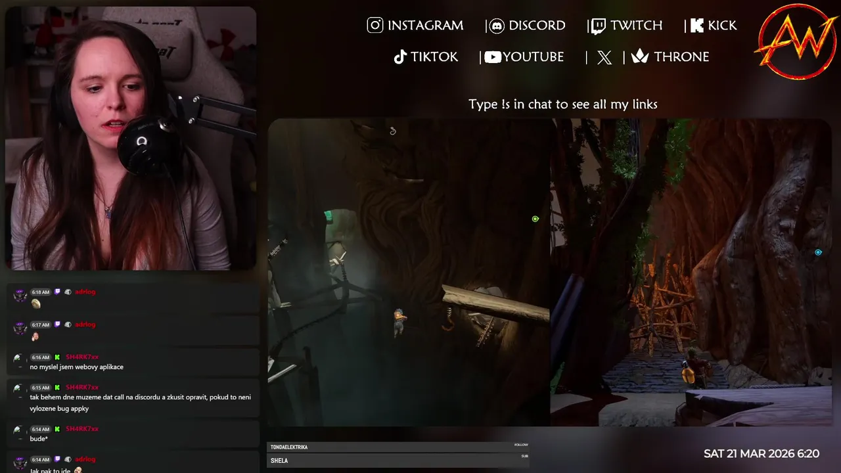Screen dimensions: 841x473
Task: Open SH4RK7xx's username above 'bude*'
Action: click(82, 429)
